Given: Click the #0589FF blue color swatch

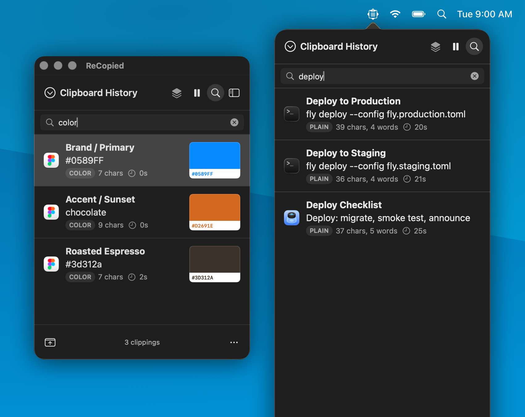Looking at the screenshot, I should [215, 160].
